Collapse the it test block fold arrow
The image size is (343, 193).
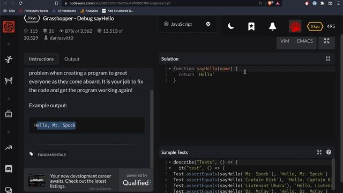pos(170,168)
